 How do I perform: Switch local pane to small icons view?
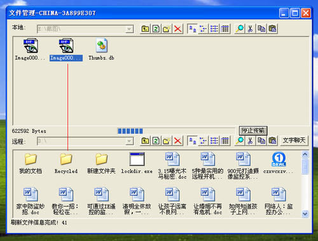204,29
